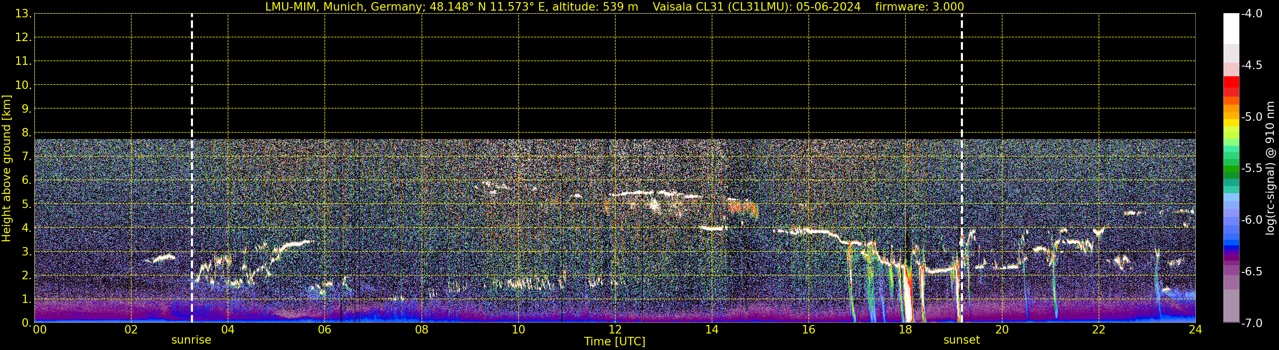Click the '24' tick on the time axis
This screenshot has width=1279, height=350.
click(x=1195, y=330)
